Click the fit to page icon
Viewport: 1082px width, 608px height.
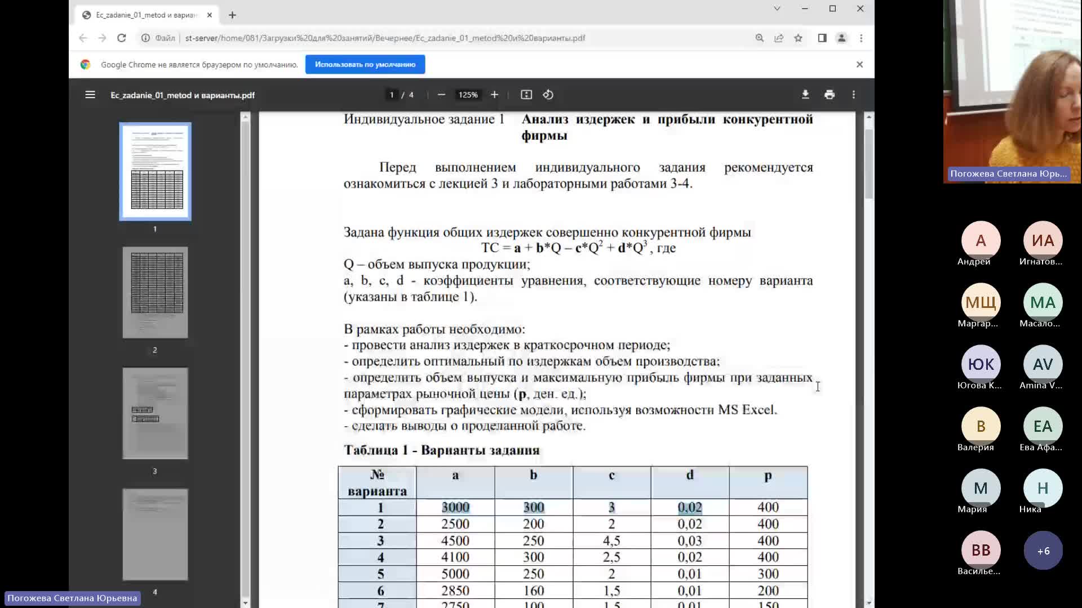(526, 95)
